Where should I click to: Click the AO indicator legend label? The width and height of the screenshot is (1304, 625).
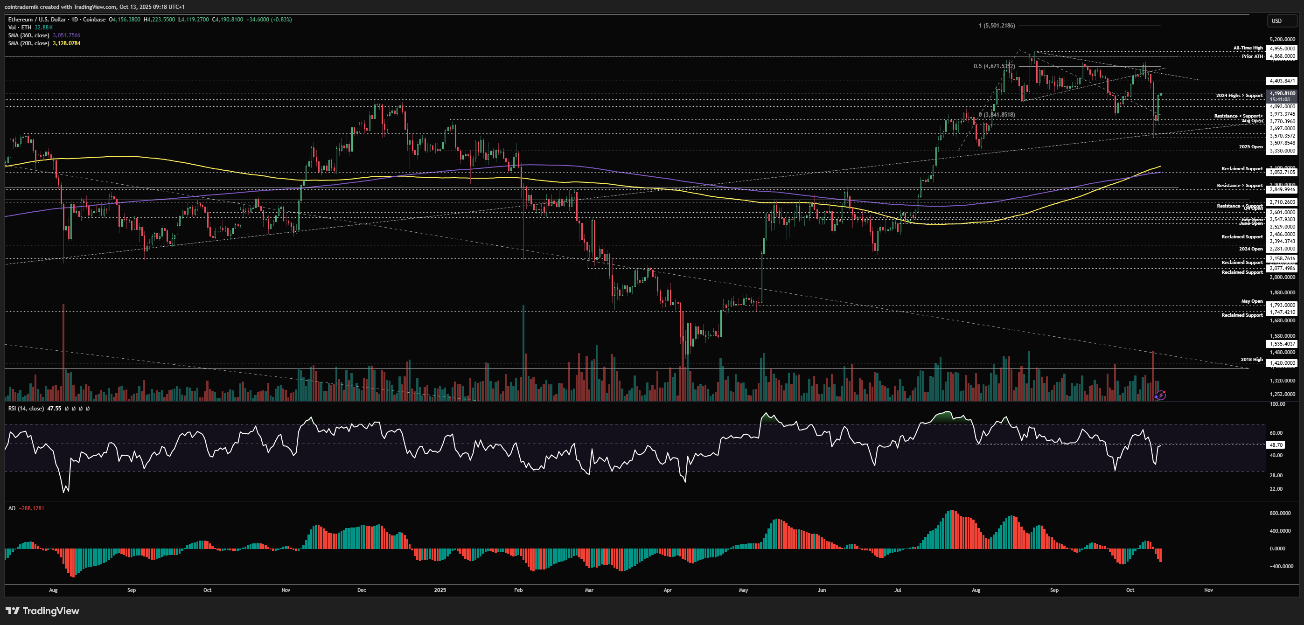tap(12, 508)
